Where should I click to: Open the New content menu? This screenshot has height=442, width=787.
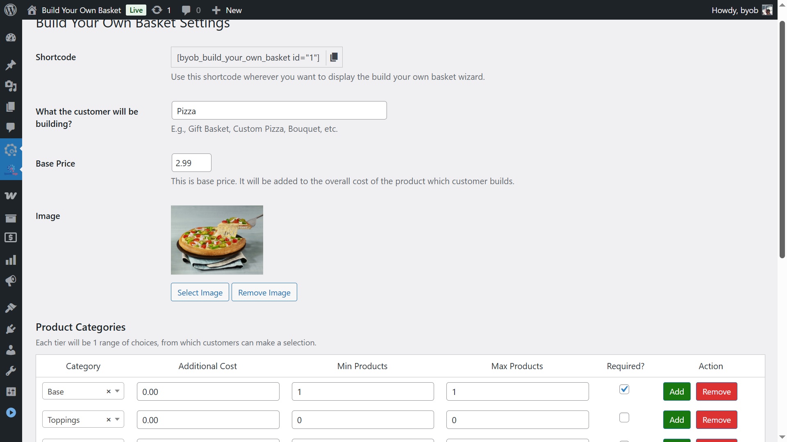click(x=227, y=10)
